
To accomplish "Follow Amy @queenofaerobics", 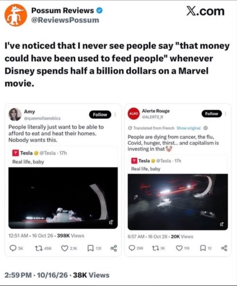I will tap(100, 115).
